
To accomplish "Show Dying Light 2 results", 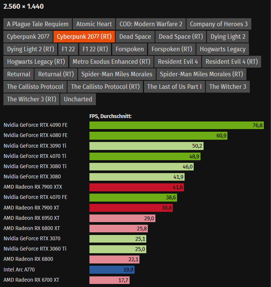I will click(x=228, y=36).
